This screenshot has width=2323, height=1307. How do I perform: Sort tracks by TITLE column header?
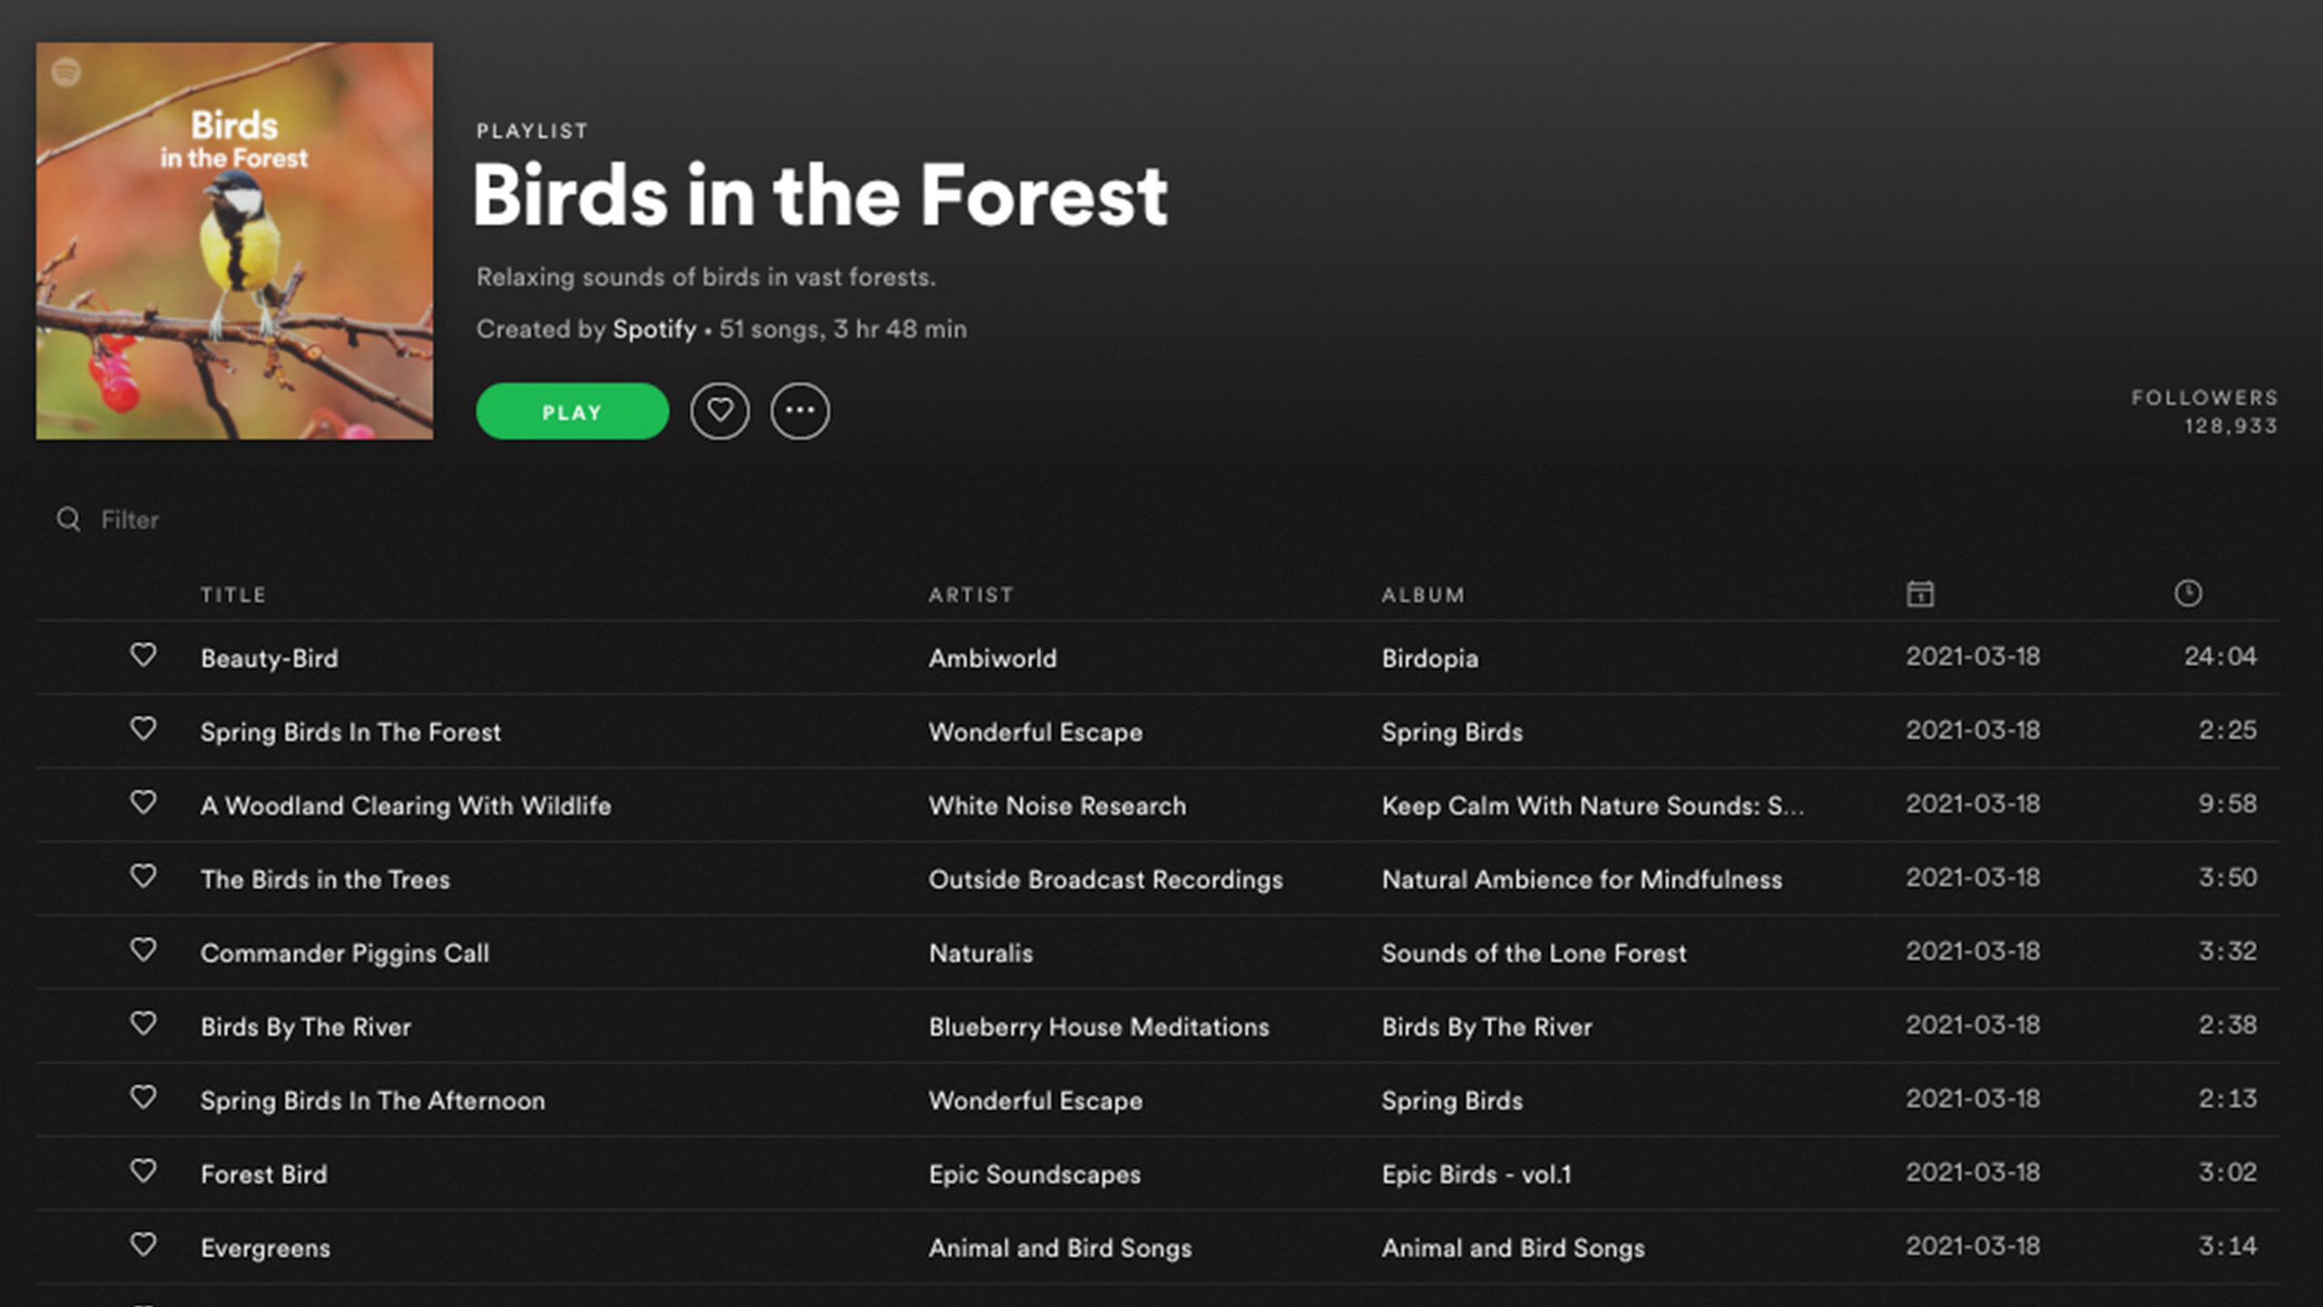click(233, 595)
